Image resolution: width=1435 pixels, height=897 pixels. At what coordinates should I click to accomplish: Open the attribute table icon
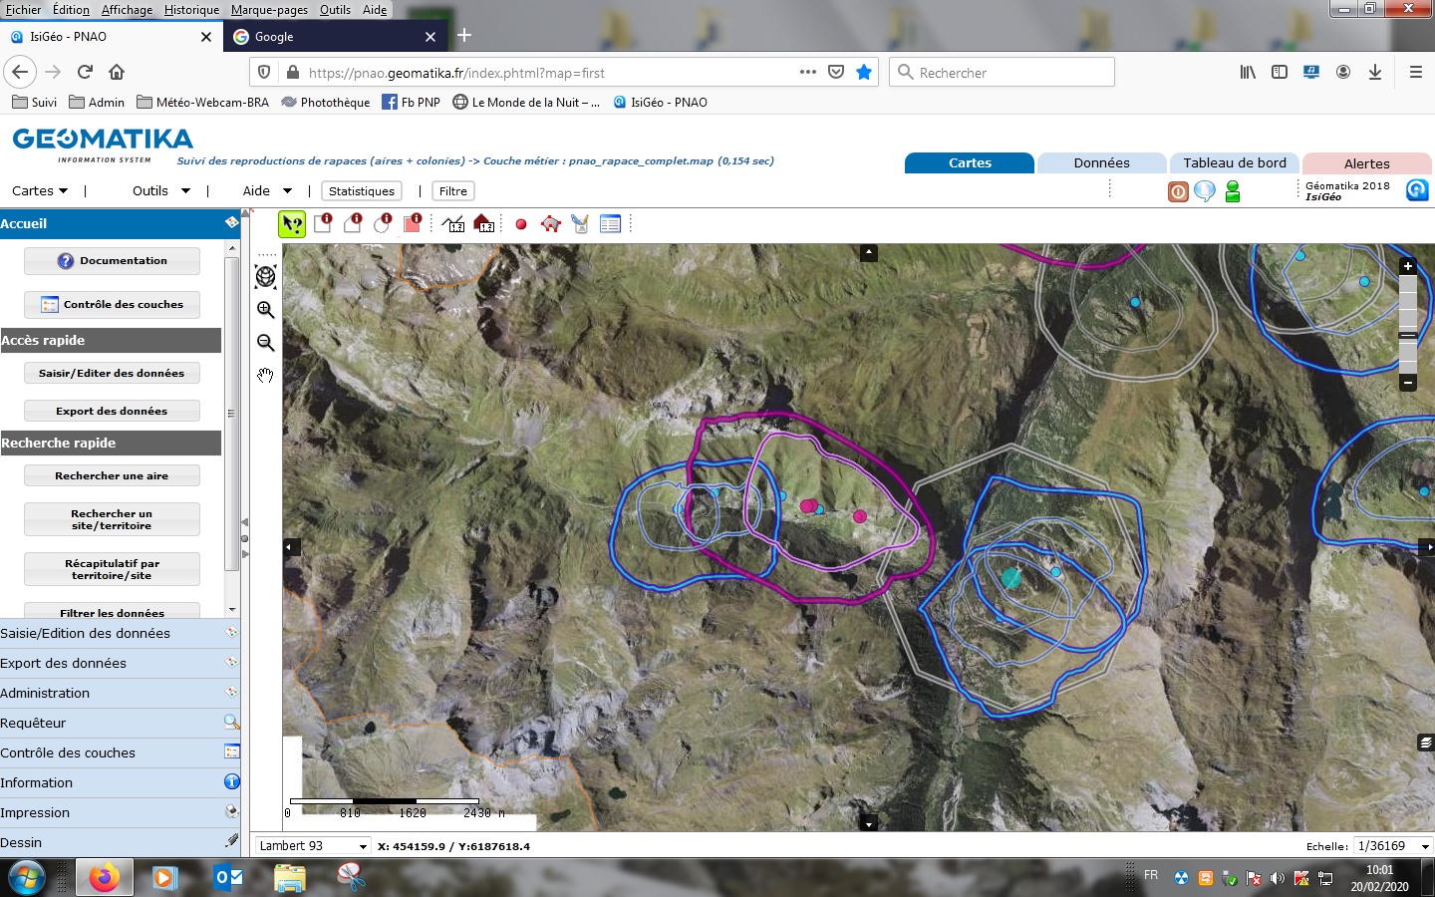[x=610, y=224]
